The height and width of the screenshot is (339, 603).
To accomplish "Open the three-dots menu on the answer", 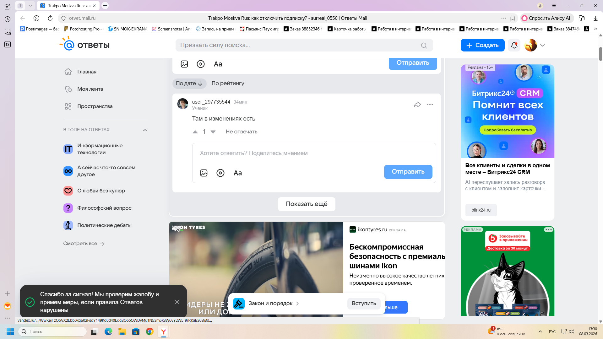I will coord(430,105).
